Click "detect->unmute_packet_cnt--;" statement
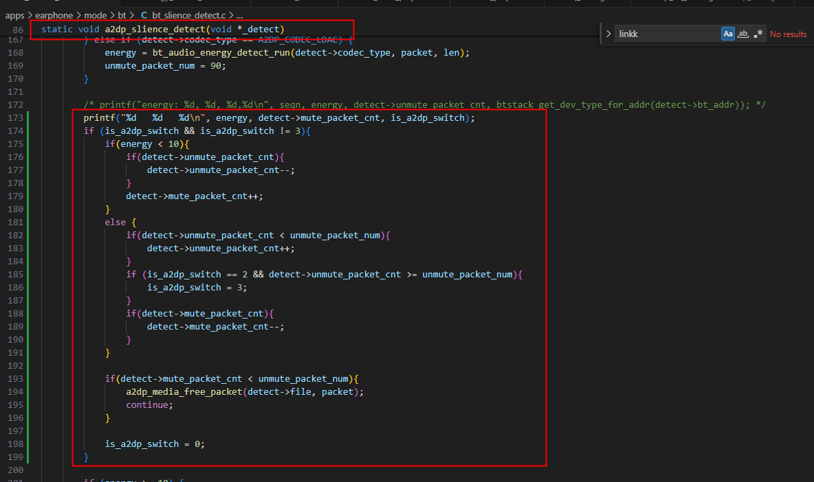Image resolution: width=814 pixels, height=482 pixels. point(221,170)
